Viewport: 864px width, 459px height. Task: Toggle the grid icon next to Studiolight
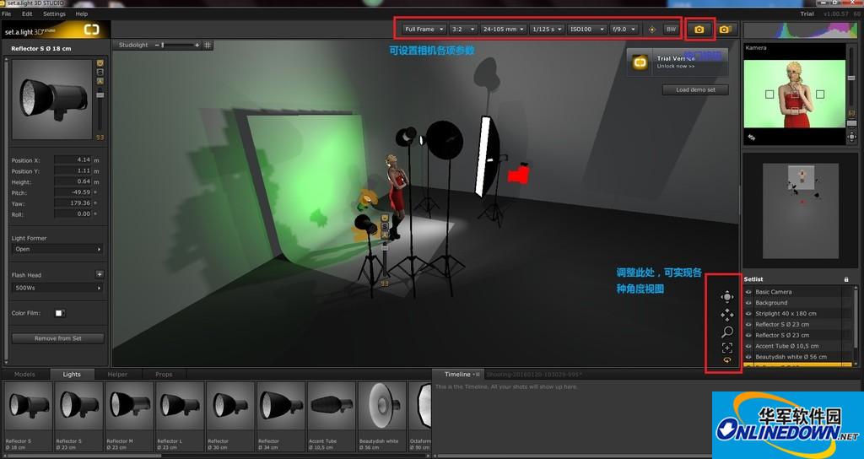[x=208, y=46]
